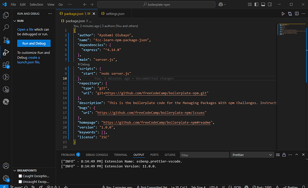
Task: Click the boilerplate-npm command center search
Action: tap(156, 4)
